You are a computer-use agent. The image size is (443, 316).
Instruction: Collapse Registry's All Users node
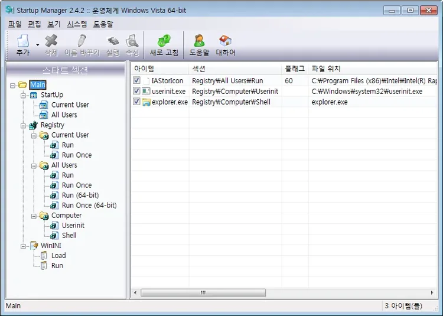coord(34,166)
